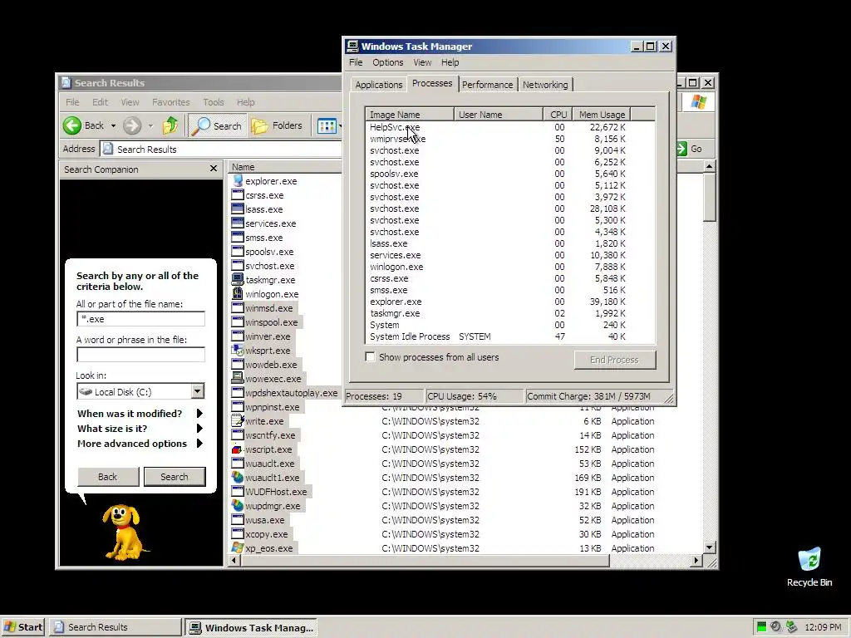Sort processes by CPU column header
851x638 pixels.
click(558, 115)
